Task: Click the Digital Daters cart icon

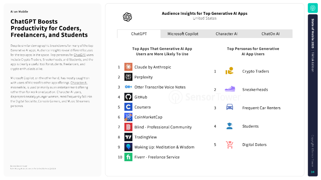Action: click(230, 144)
